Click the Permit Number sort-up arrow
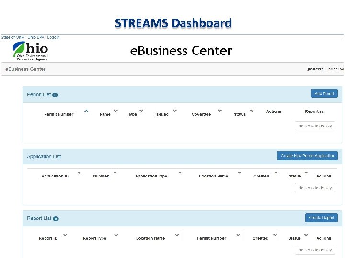Viewport: 345px width, 258px height. [86, 111]
